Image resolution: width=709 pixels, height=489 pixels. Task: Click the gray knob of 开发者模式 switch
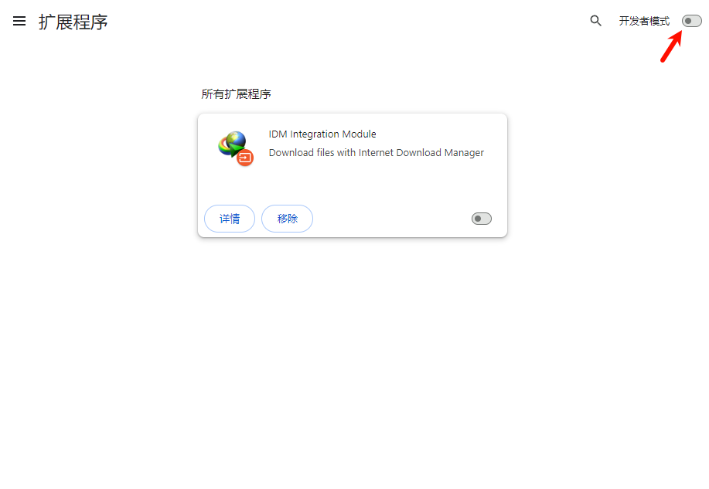[x=687, y=21]
